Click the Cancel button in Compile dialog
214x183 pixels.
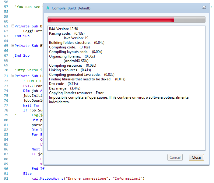click(x=175, y=157)
